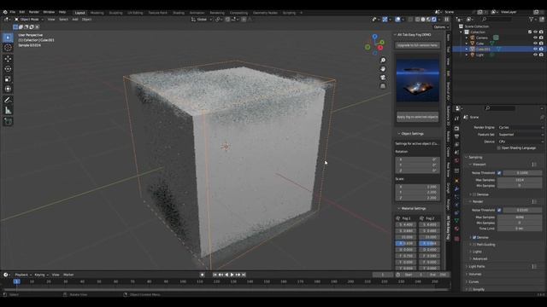The image size is (547, 307).
Task: Pause the viewport render preview
Action: pyautogui.click(x=446, y=20)
